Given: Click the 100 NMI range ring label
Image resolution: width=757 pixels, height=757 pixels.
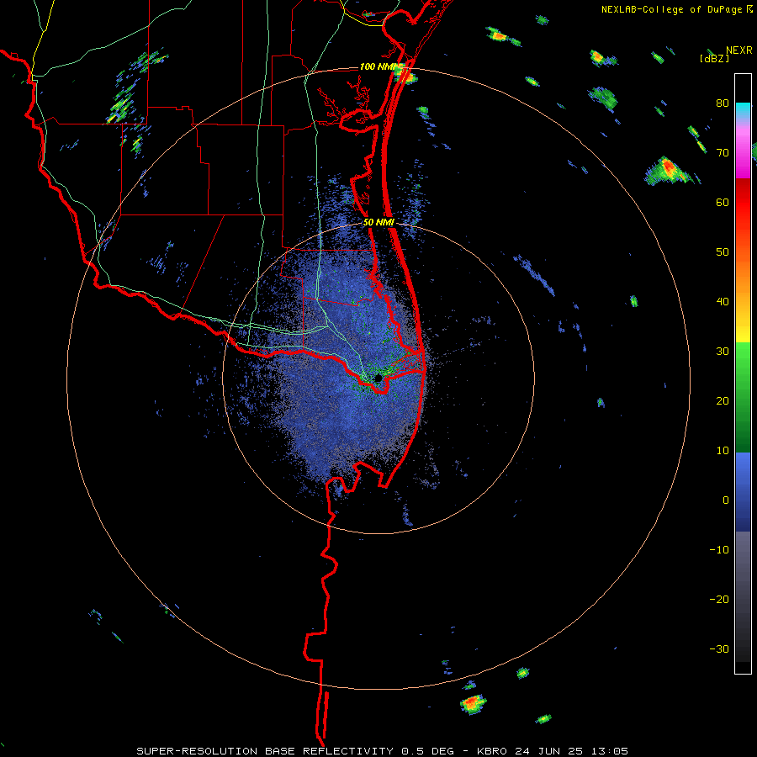Looking at the screenshot, I should coord(378,66).
